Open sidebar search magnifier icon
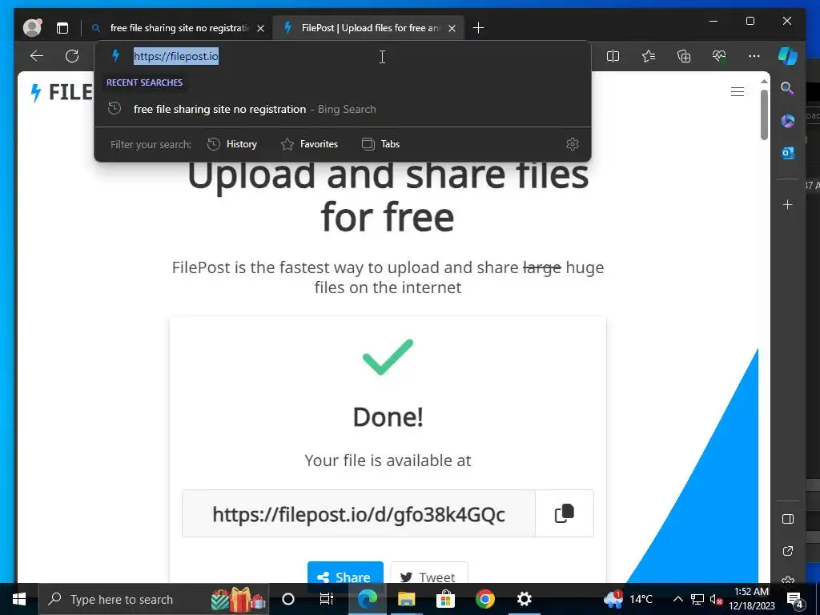 pyautogui.click(x=787, y=88)
